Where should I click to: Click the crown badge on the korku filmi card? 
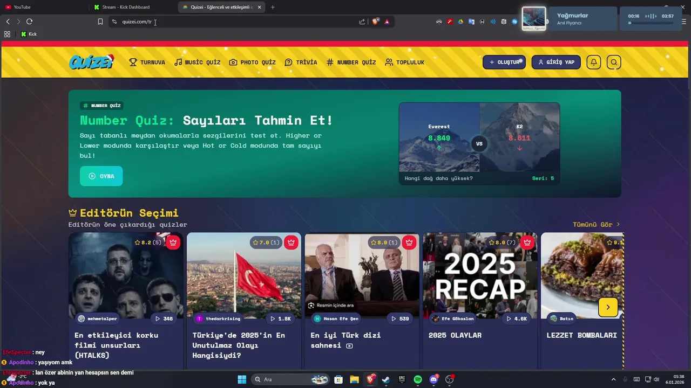(x=173, y=242)
